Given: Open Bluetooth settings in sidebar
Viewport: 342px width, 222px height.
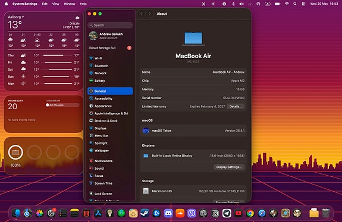Looking at the screenshot, I should click(110, 66).
